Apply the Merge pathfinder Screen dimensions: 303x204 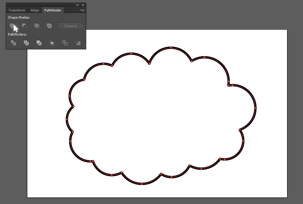(39, 42)
